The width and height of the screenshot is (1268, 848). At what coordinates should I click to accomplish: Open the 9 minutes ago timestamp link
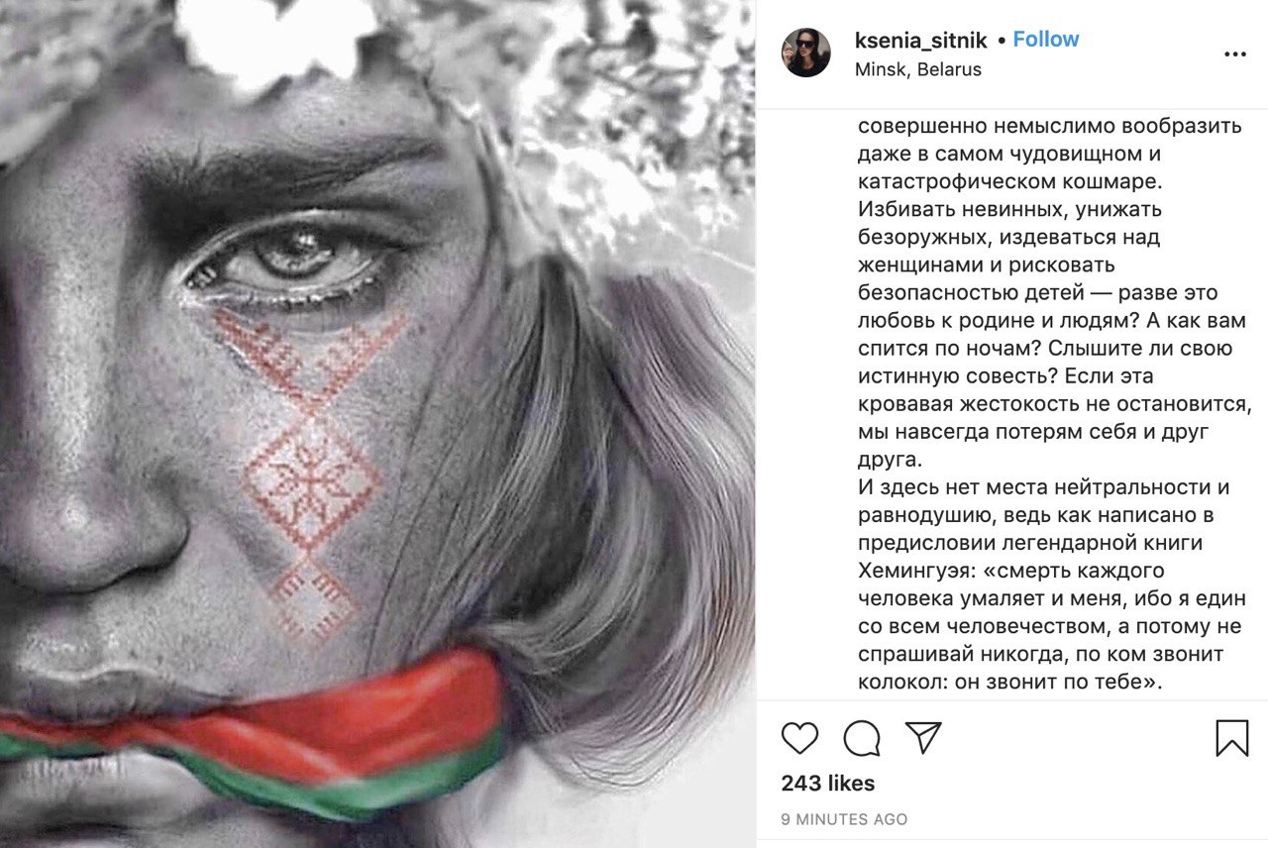point(844,819)
